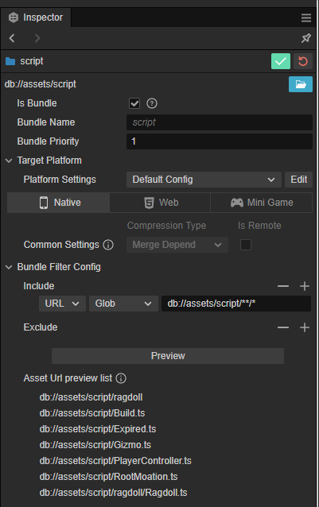Add an Include filter with plus

coord(305,286)
